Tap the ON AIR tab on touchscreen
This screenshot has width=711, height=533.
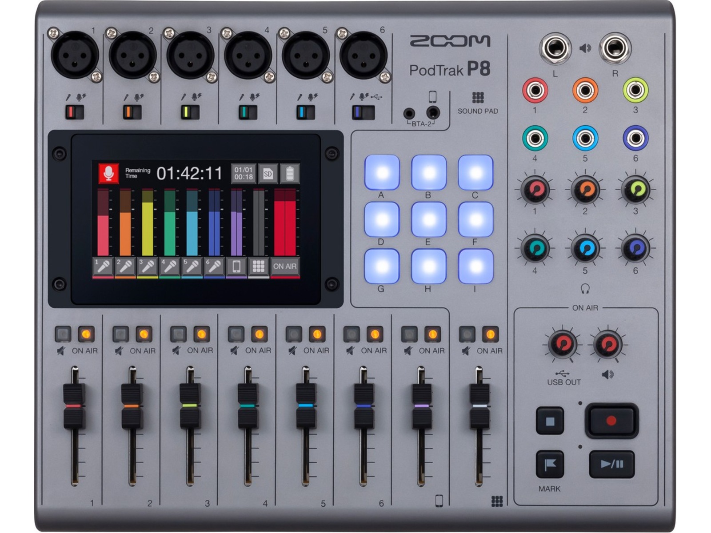285,266
